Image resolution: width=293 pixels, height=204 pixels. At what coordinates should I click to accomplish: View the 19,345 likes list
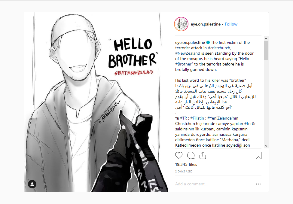tap(186, 164)
